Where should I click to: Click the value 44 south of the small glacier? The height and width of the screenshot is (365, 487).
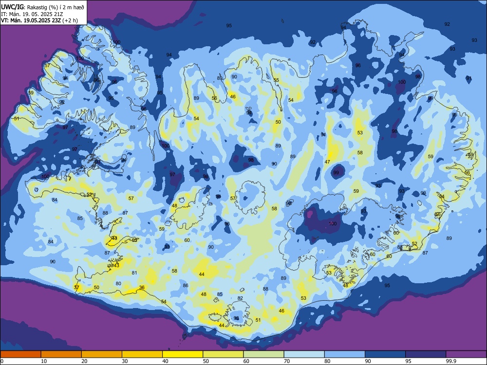[222, 325]
